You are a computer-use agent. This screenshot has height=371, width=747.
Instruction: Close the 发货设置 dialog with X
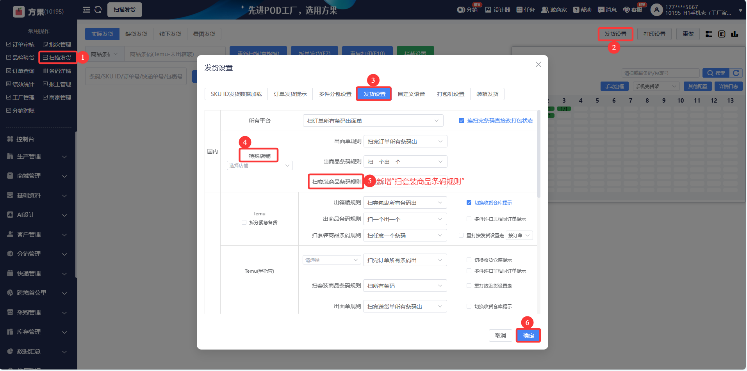click(x=538, y=64)
